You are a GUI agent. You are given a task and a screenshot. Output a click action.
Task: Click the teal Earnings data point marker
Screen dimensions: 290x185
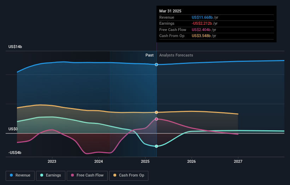pos(156,146)
